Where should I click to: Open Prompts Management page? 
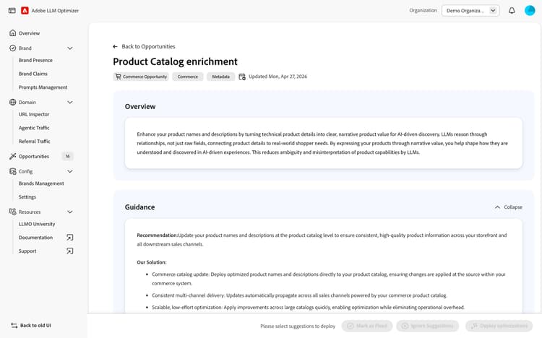[43, 87]
